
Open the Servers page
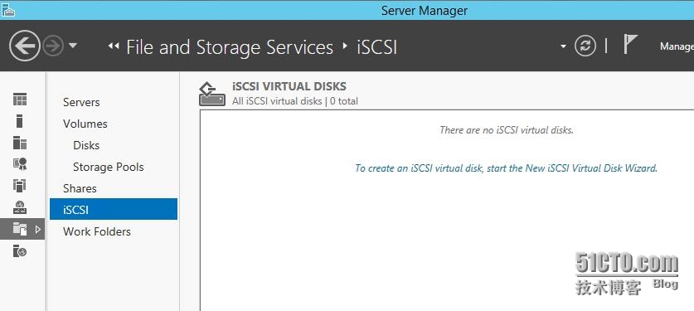point(81,102)
